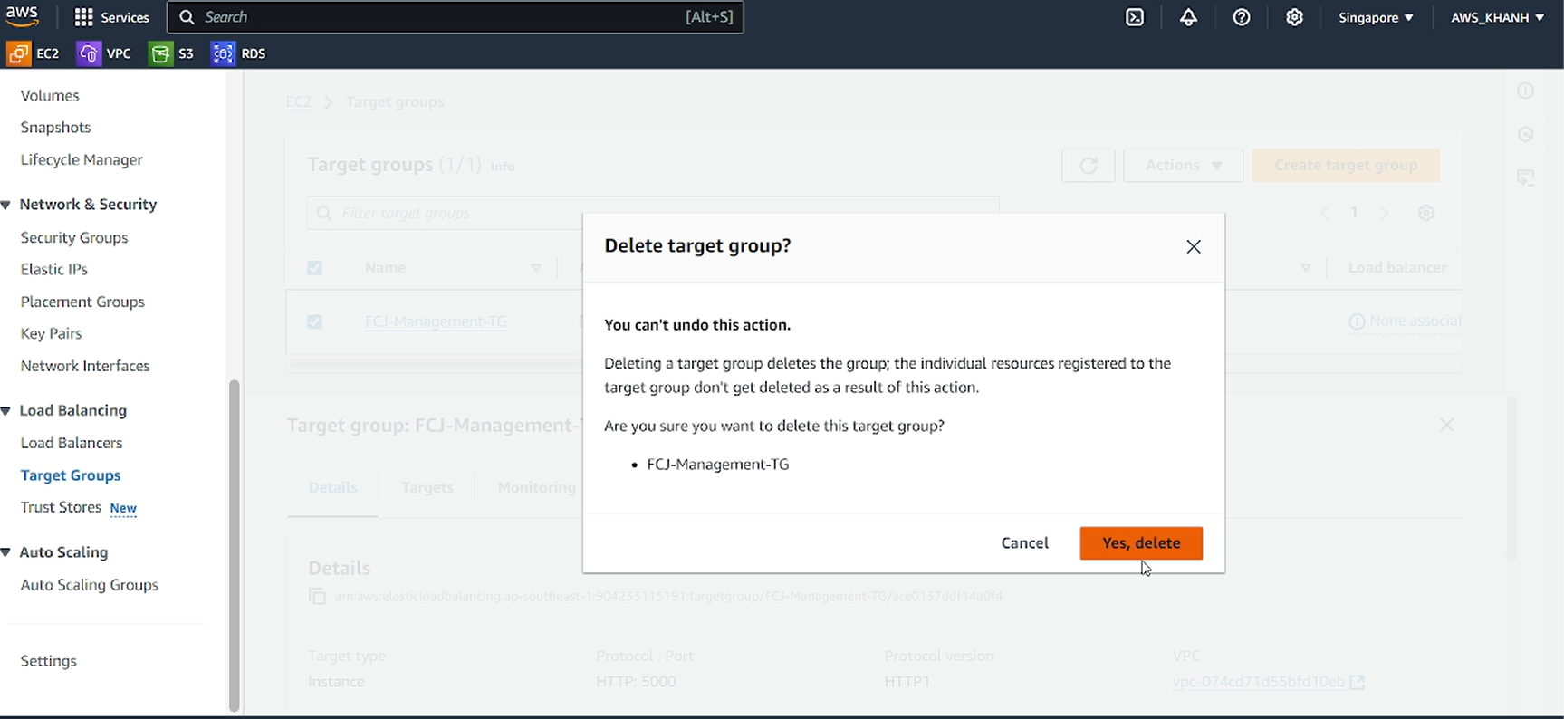The height and width of the screenshot is (719, 1564).
Task: Confirm with Yes, delete button
Action: (1141, 543)
